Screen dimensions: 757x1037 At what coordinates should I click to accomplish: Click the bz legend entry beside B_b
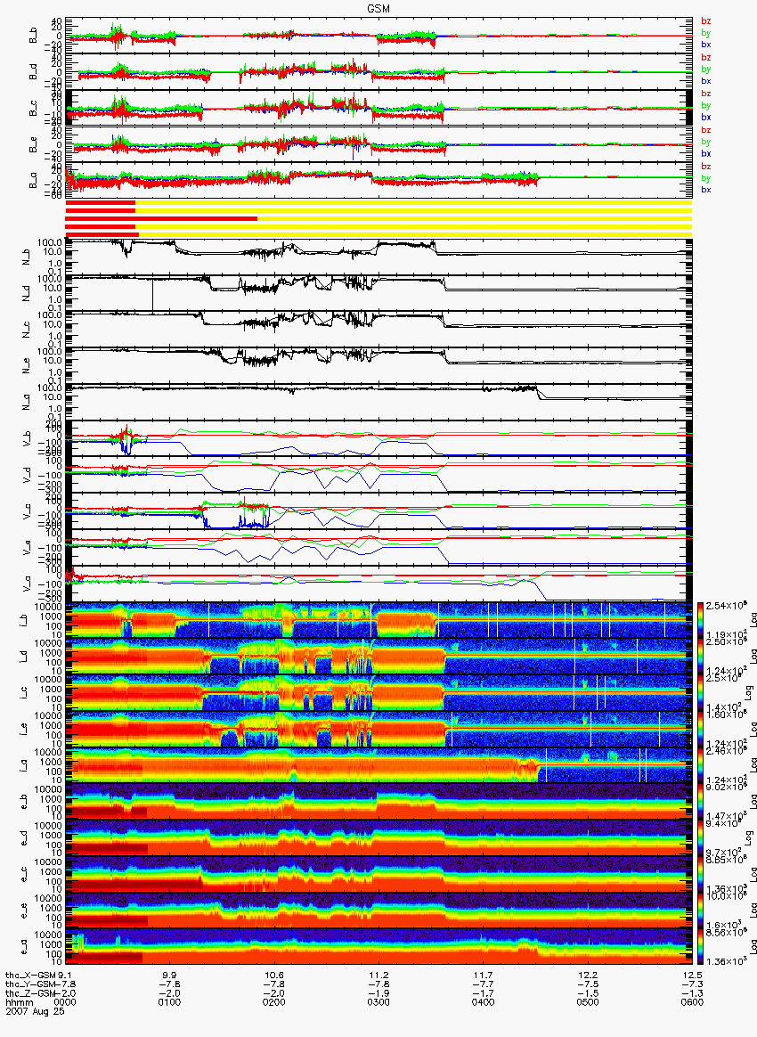[x=706, y=21]
